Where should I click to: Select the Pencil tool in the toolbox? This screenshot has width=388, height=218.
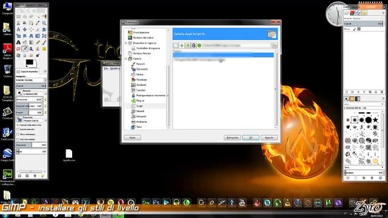point(38,42)
